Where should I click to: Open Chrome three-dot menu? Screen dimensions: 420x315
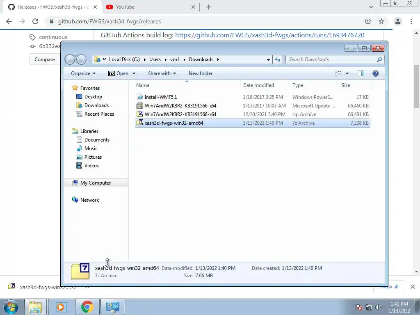click(411, 21)
